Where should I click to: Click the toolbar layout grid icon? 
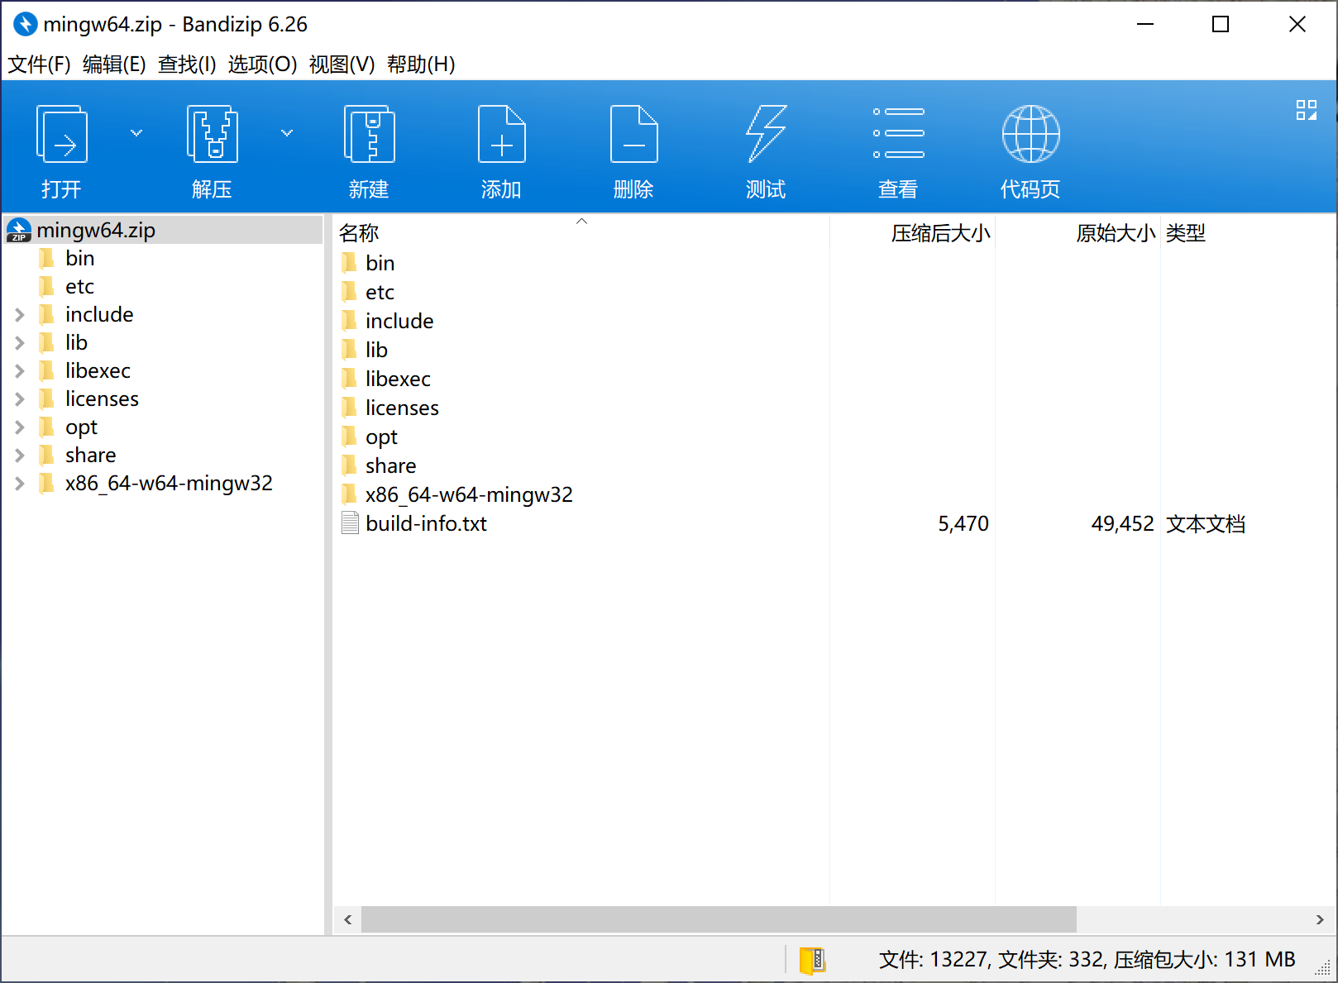pyautogui.click(x=1307, y=110)
